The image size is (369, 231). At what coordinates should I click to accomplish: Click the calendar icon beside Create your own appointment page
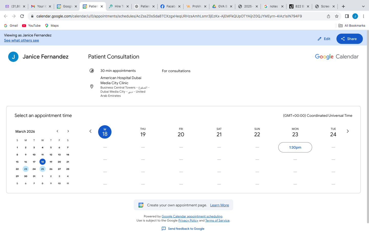tap(141, 205)
